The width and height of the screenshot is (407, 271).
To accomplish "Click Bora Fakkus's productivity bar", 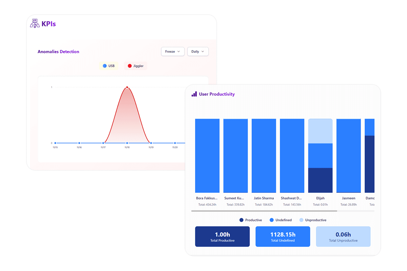I will (207, 156).
